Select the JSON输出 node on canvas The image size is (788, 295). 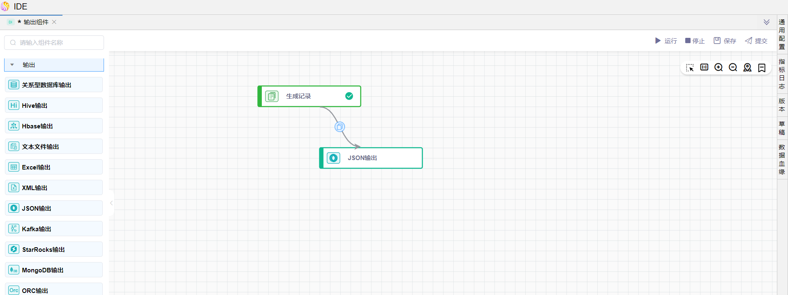(x=371, y=158)
